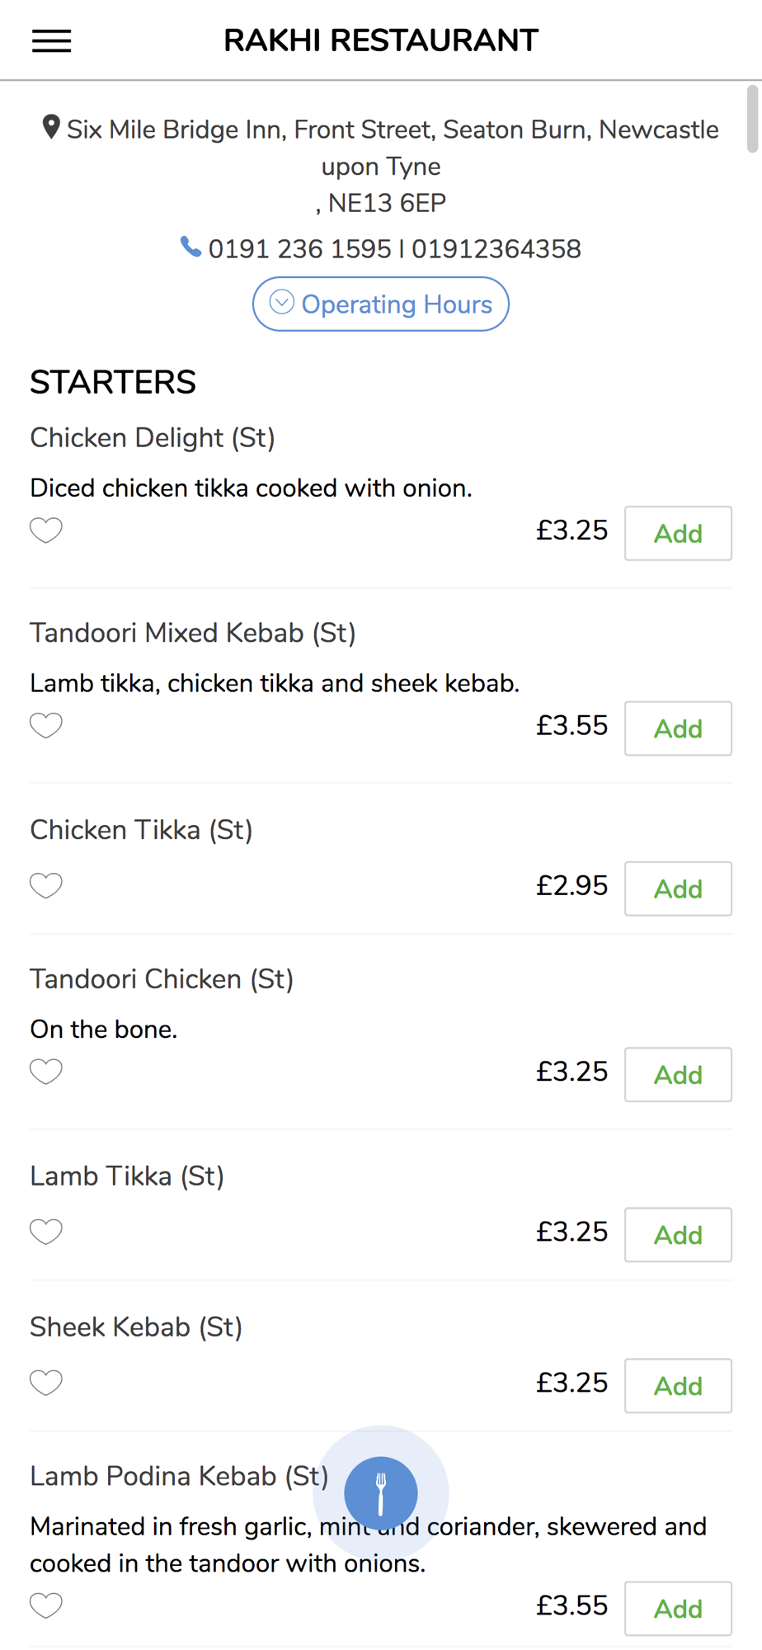The height and width of the screenshot is (1650, 762).
Task: Tap the floating fork cart icon
Action: click(x=380, y=1492)
